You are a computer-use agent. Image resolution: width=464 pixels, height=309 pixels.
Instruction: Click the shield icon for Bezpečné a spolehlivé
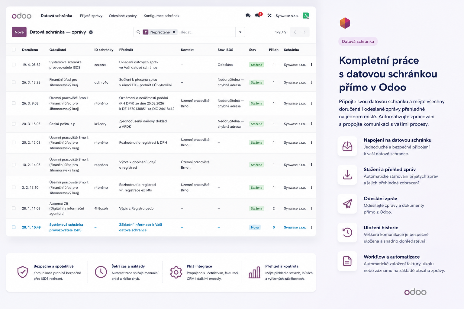click(x=23, y=272)
